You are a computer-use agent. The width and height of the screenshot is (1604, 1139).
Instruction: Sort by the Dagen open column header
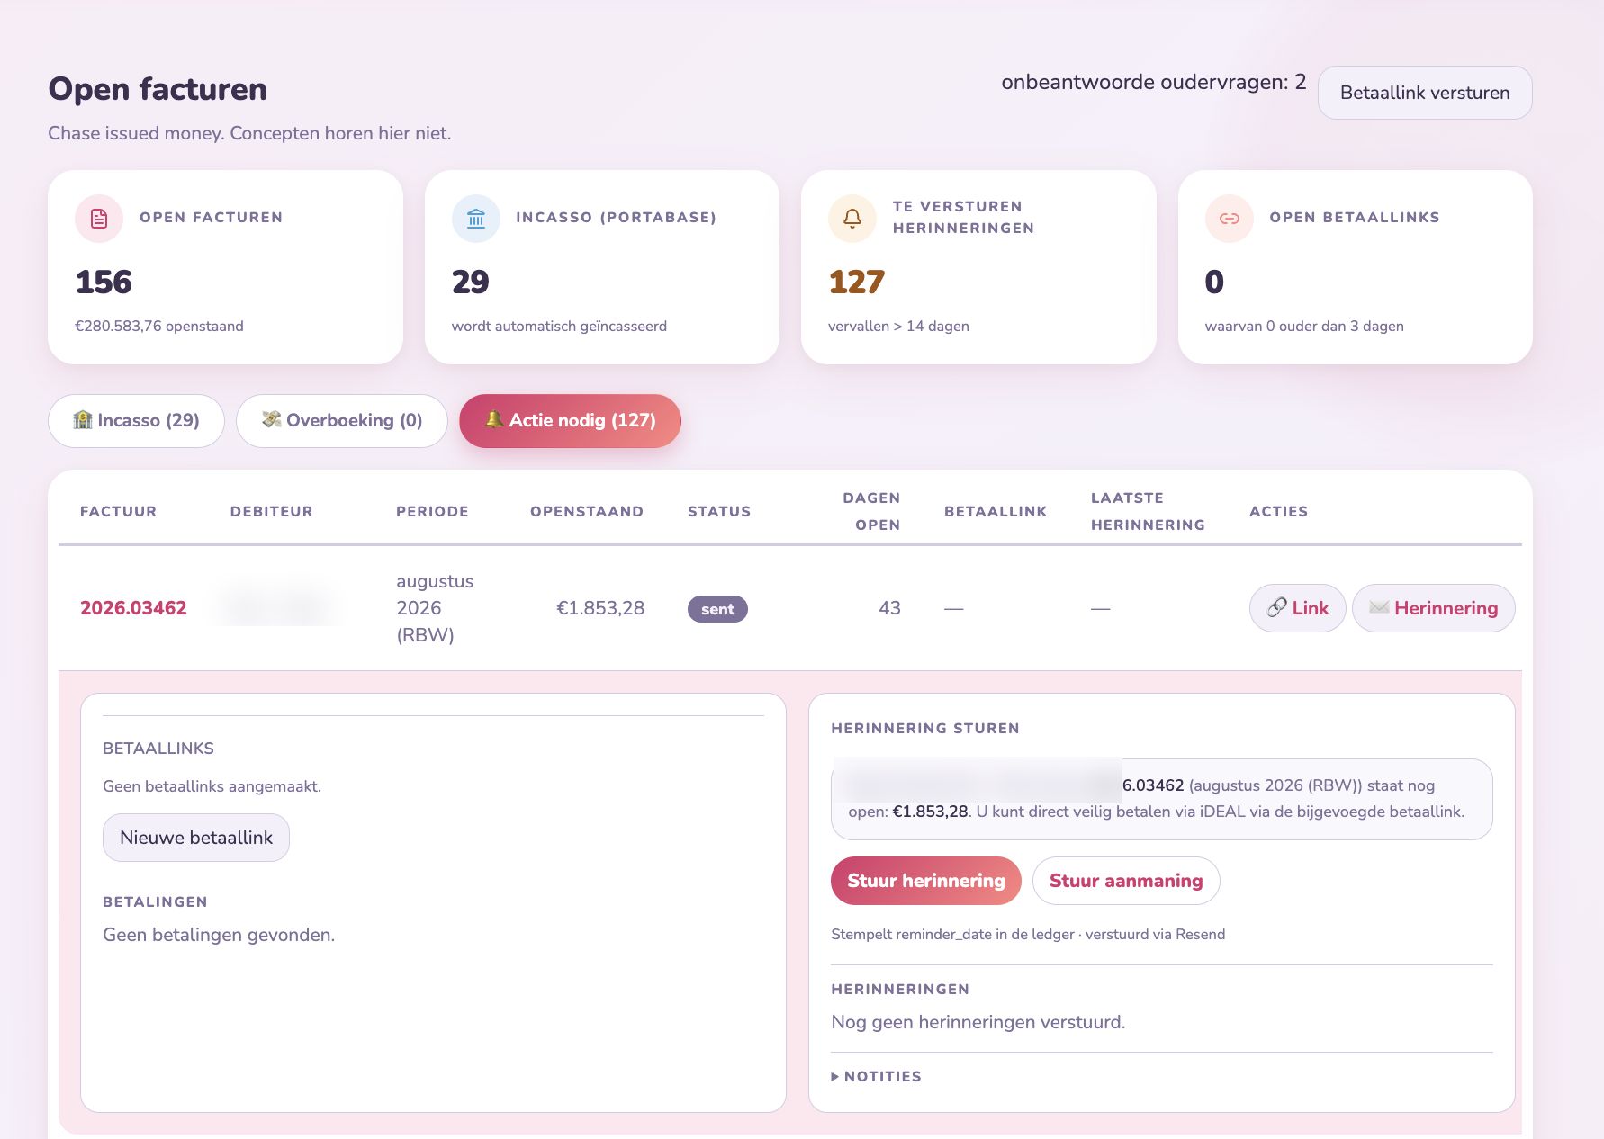point(870,511)
